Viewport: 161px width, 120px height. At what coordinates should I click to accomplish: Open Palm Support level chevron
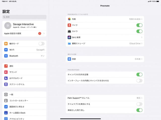pos(142,98)
